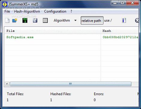Open the blue info icon
This screenshot has height=109, width=141.
[x=124, y=20]
